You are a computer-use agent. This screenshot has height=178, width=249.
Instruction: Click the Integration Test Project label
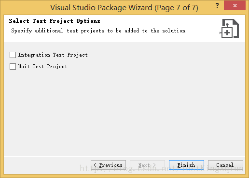pos(53,55)
